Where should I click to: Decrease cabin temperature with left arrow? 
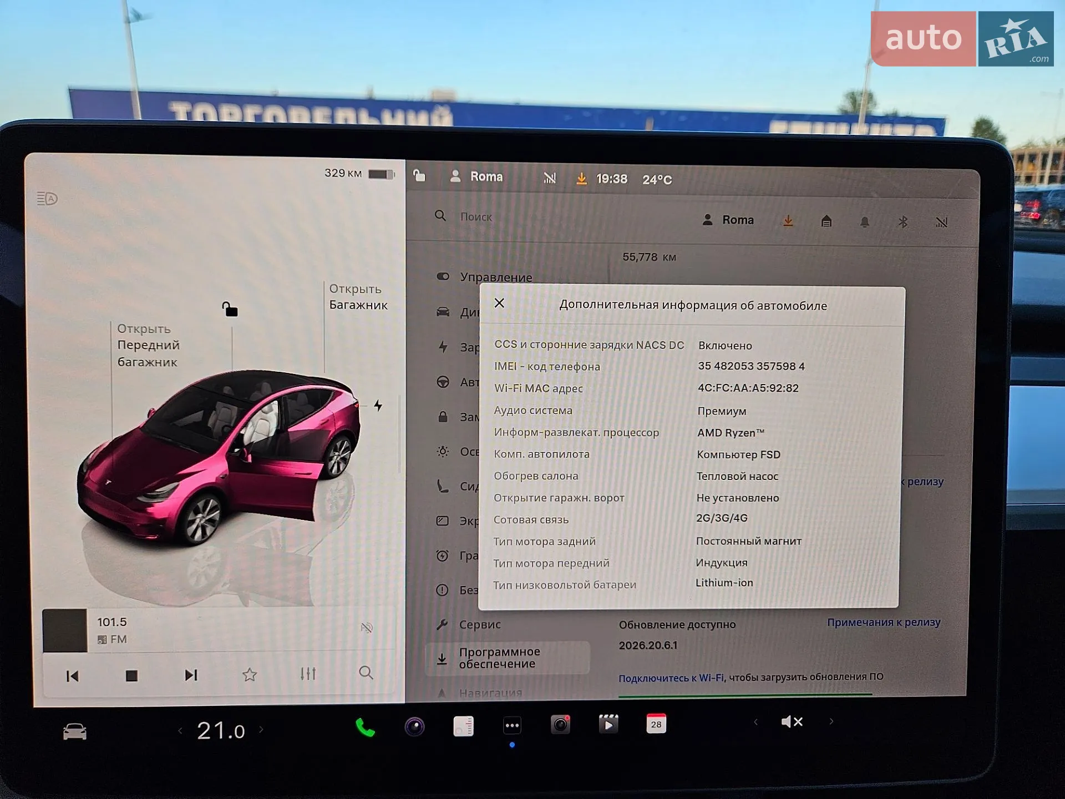(180, 731)
